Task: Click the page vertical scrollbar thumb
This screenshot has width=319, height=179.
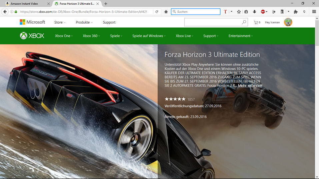Action: [x=317, y=33]
